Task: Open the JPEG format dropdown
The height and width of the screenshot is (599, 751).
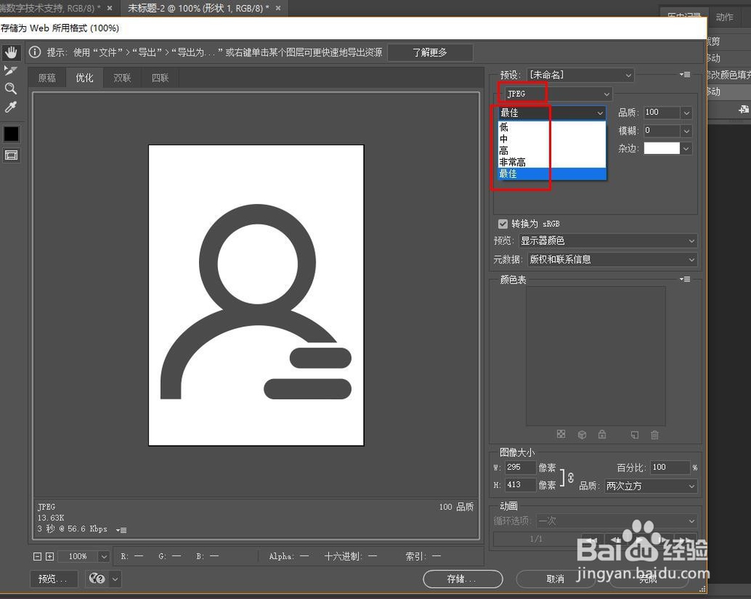Action: tap(557, 94)
